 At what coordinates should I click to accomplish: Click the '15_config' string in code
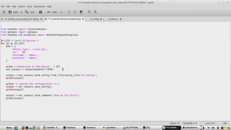click(88, 75)
